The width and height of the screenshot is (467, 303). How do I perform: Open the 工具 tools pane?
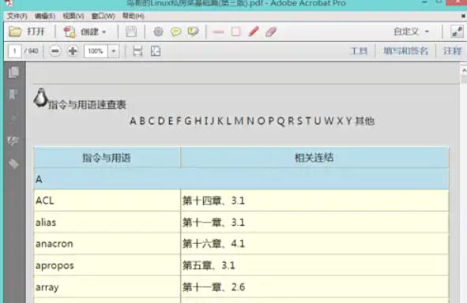(x=359, y=50)
